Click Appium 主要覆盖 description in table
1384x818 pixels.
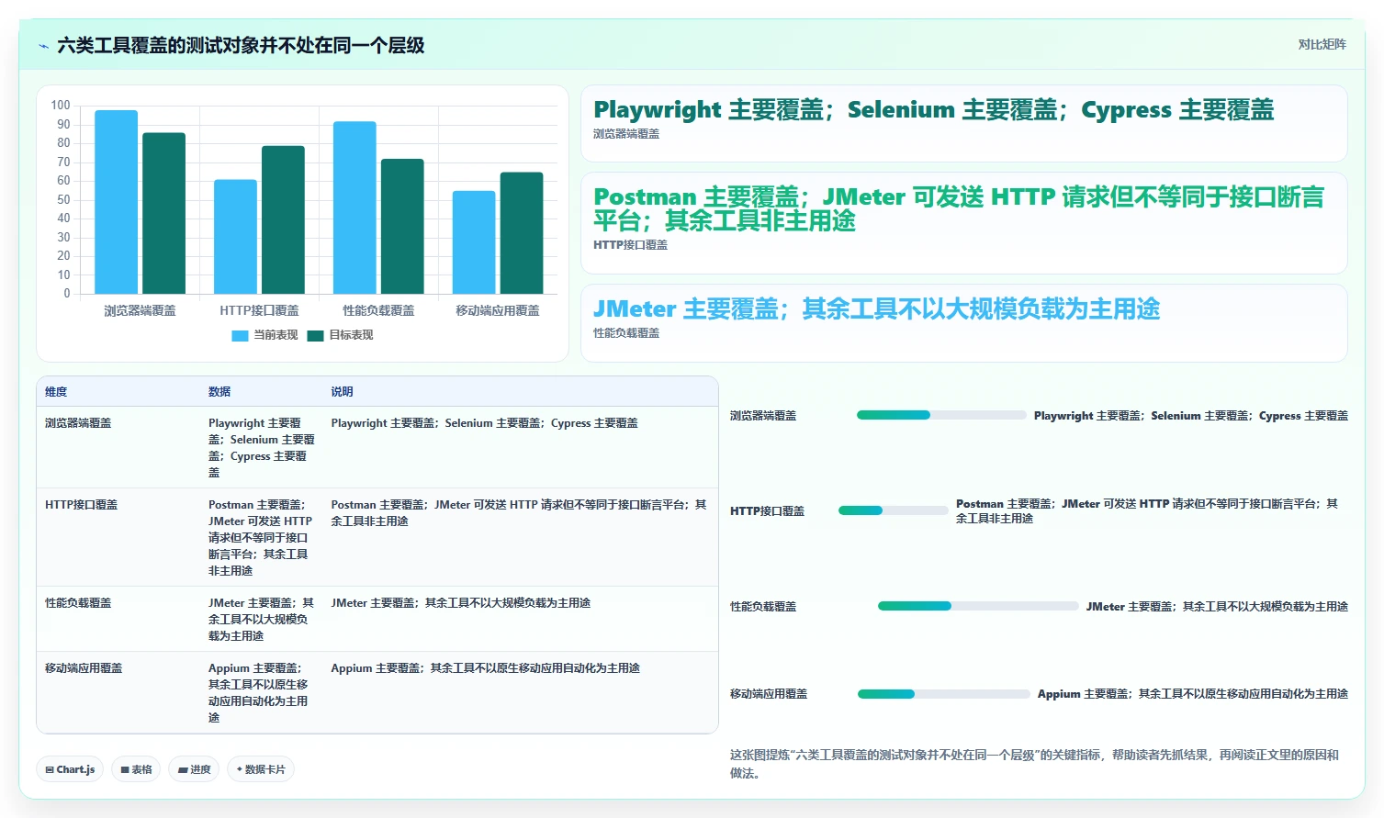(x=486, y=668)
